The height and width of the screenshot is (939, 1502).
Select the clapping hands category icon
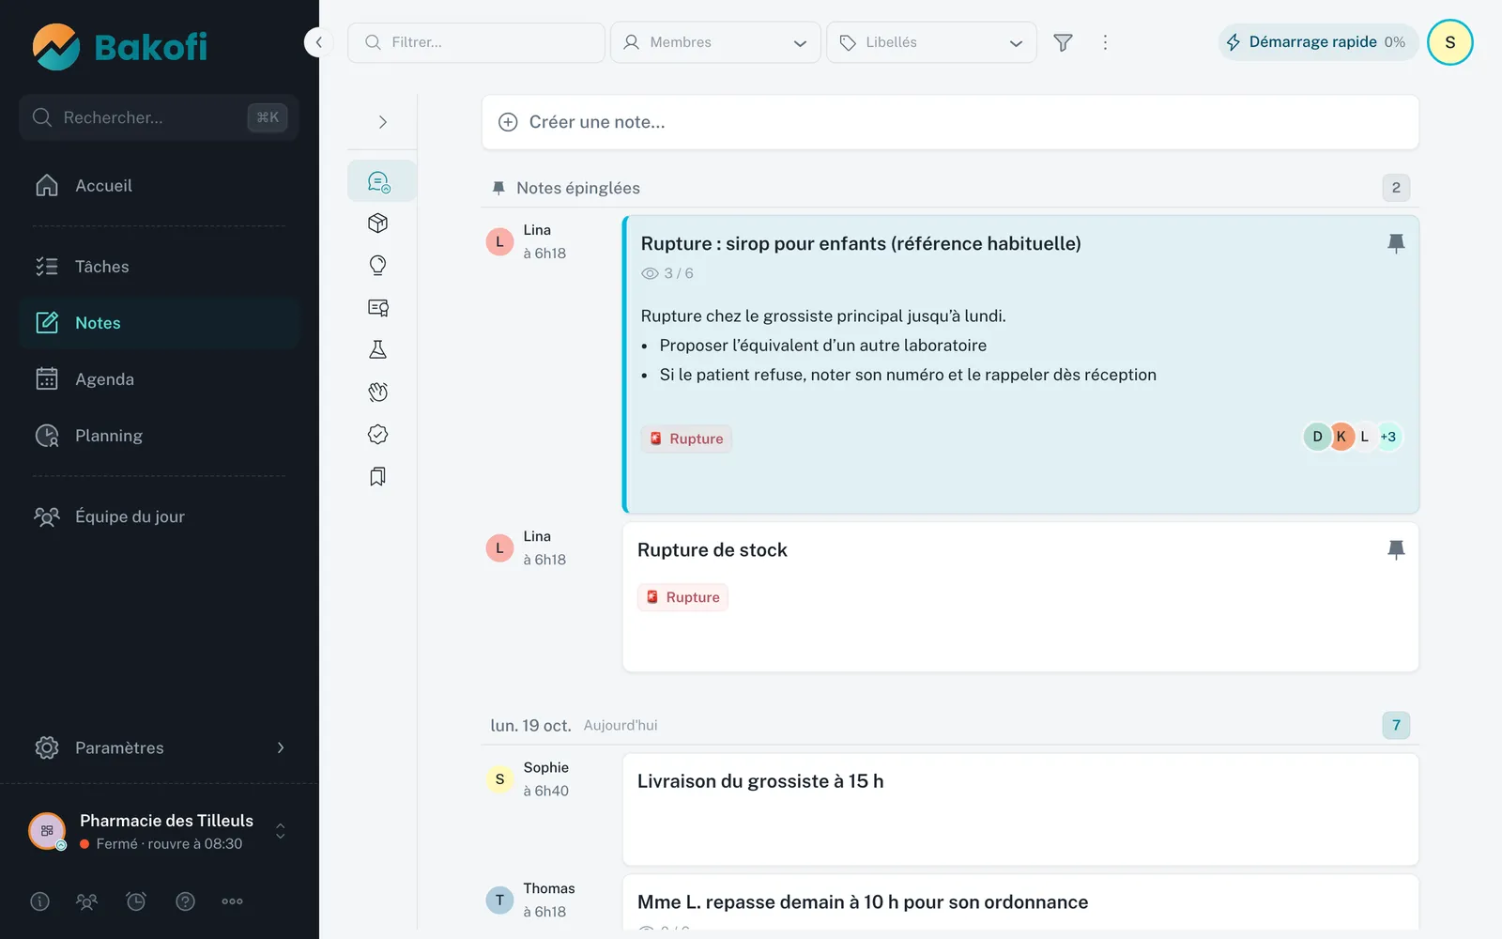(x=378, y=392)
